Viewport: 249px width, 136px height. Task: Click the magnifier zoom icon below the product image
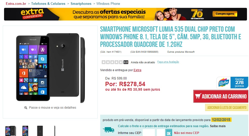pyautogui.click(x=26, y=108)
